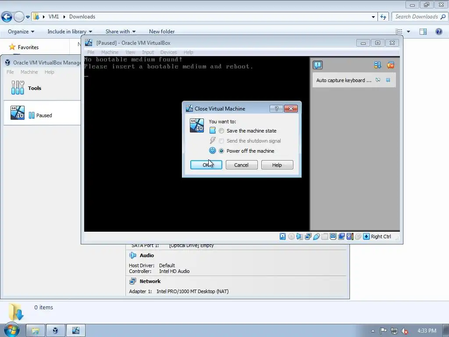
Task: Click the USB devices status icon
Action: pyautogui.click(x=317, y=237)
